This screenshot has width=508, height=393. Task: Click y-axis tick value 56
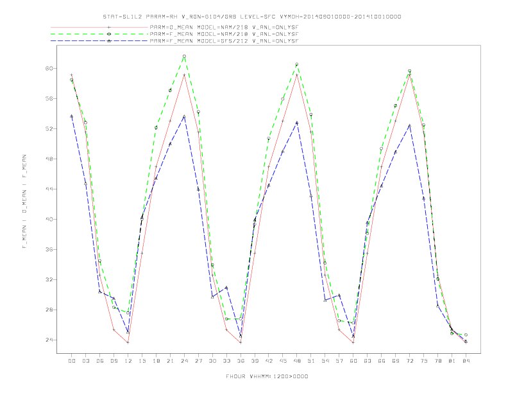click(x=48, y=99)
